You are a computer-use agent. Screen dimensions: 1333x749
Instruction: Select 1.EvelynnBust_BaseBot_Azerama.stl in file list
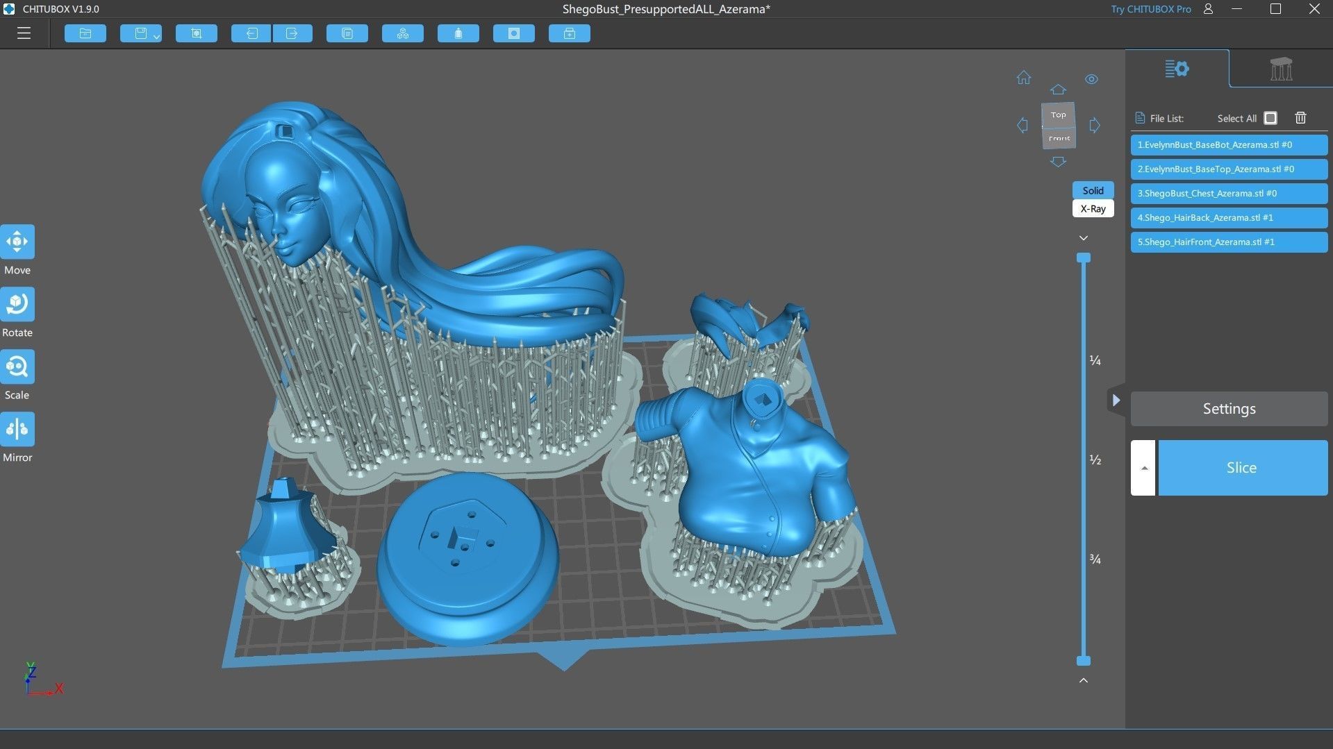pos(1229,145)
